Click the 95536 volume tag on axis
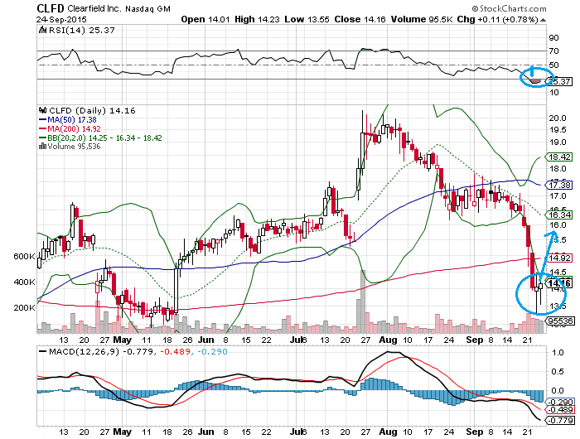This screenshot has height=439, width=580. tap(560, 321)
